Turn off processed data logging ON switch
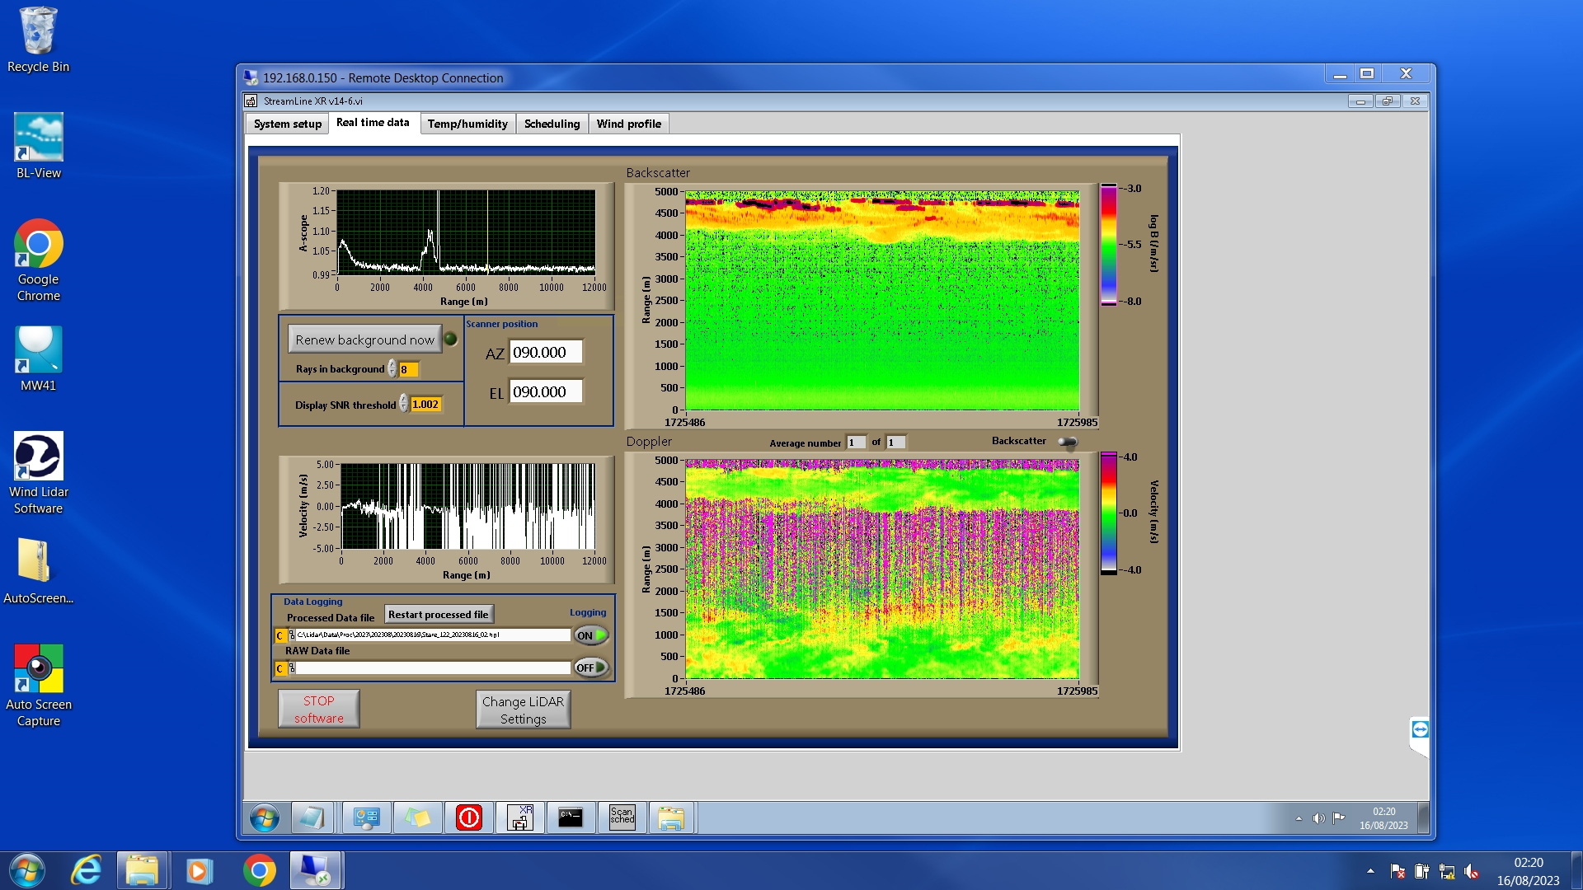The width and height of the screenshot is (1583, 890). point(591,635)
